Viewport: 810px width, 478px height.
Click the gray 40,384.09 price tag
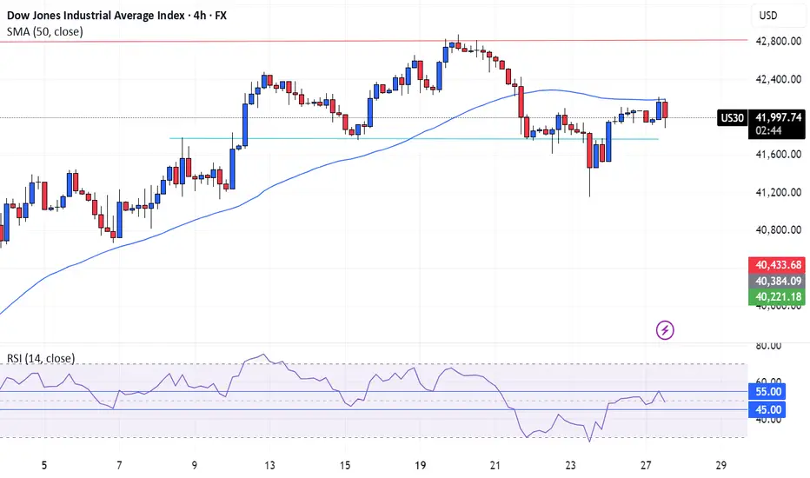[777, 281]
